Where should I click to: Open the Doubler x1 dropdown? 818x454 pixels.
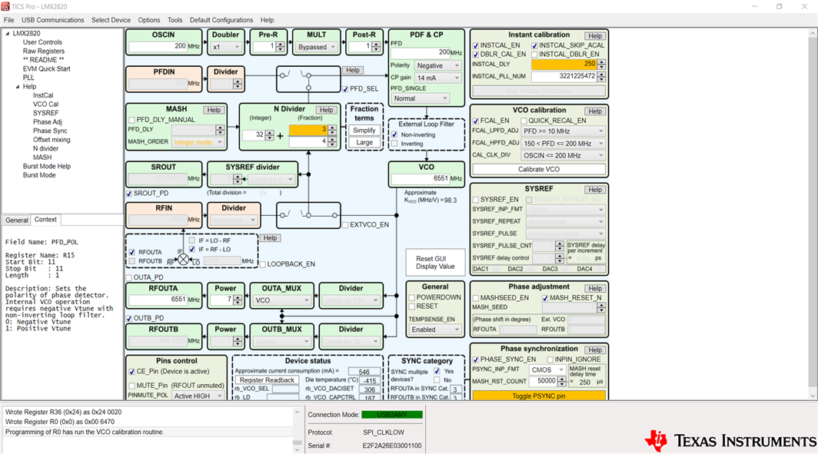pos(226,46)
